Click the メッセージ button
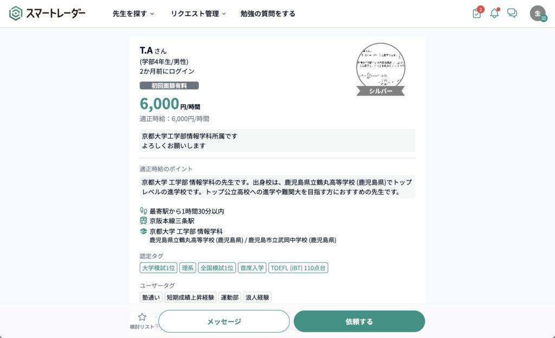This screenshot has height=338, width=555. (x=224, y=321)
